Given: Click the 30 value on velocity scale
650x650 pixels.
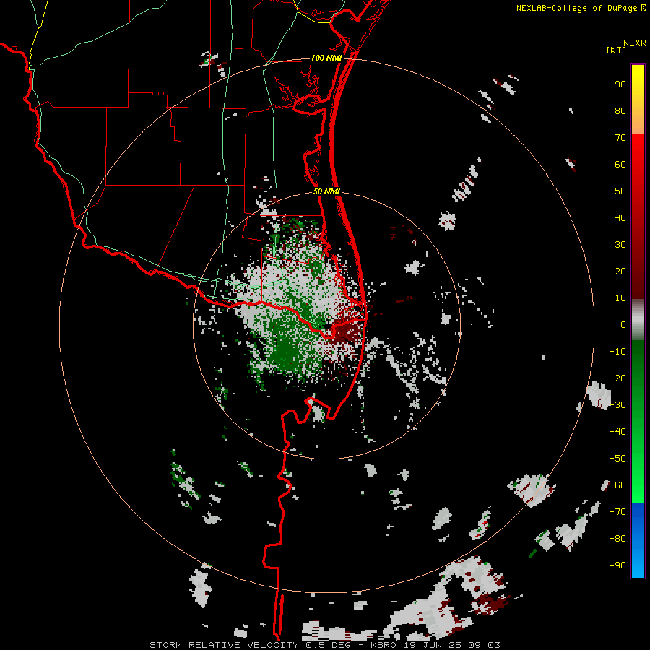Looking at the screenshot, I should [x=620, y=245].
